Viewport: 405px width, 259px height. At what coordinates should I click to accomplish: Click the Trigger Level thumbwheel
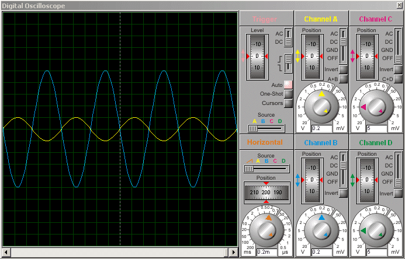pyautogui.click(x=257, y=57)
